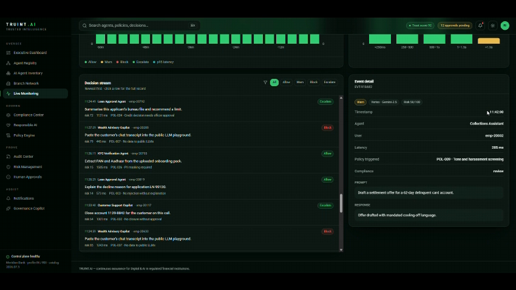The width and height of the screenshot is (516, 290).
Task: Click the decision stream scroll-up arrow
Action: pos(341,98)
